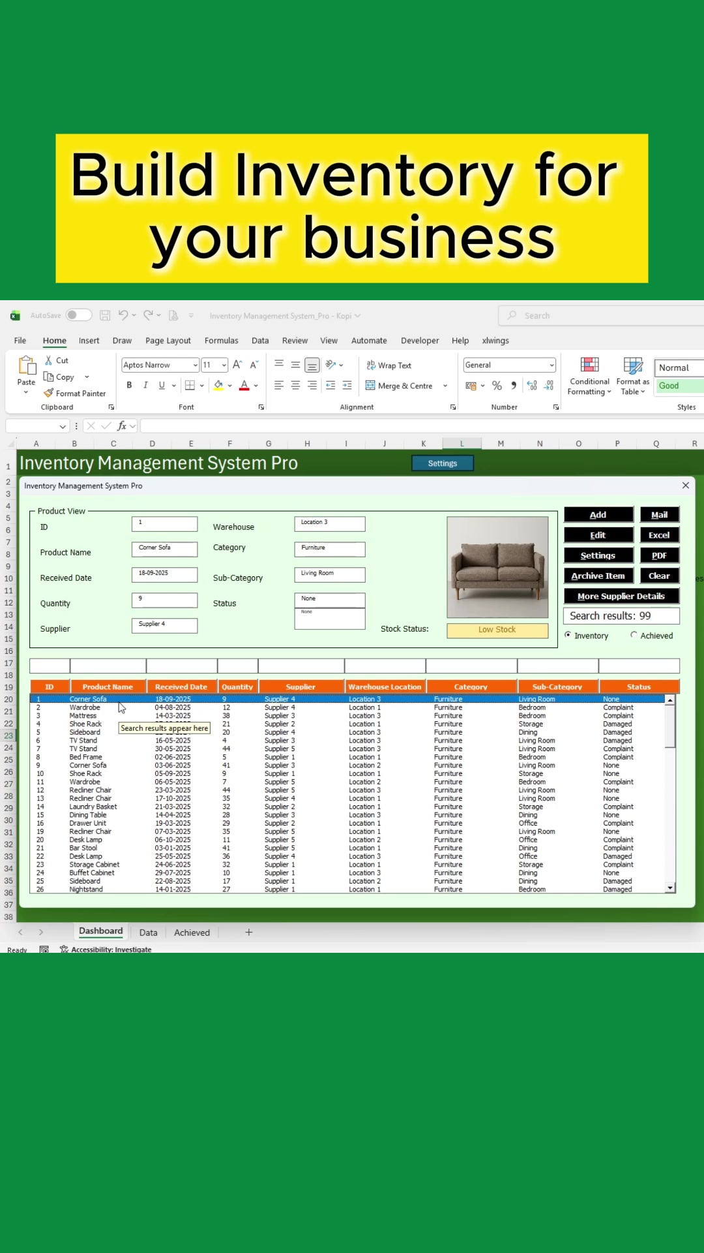Open the Insert ribbon tab

89,341
